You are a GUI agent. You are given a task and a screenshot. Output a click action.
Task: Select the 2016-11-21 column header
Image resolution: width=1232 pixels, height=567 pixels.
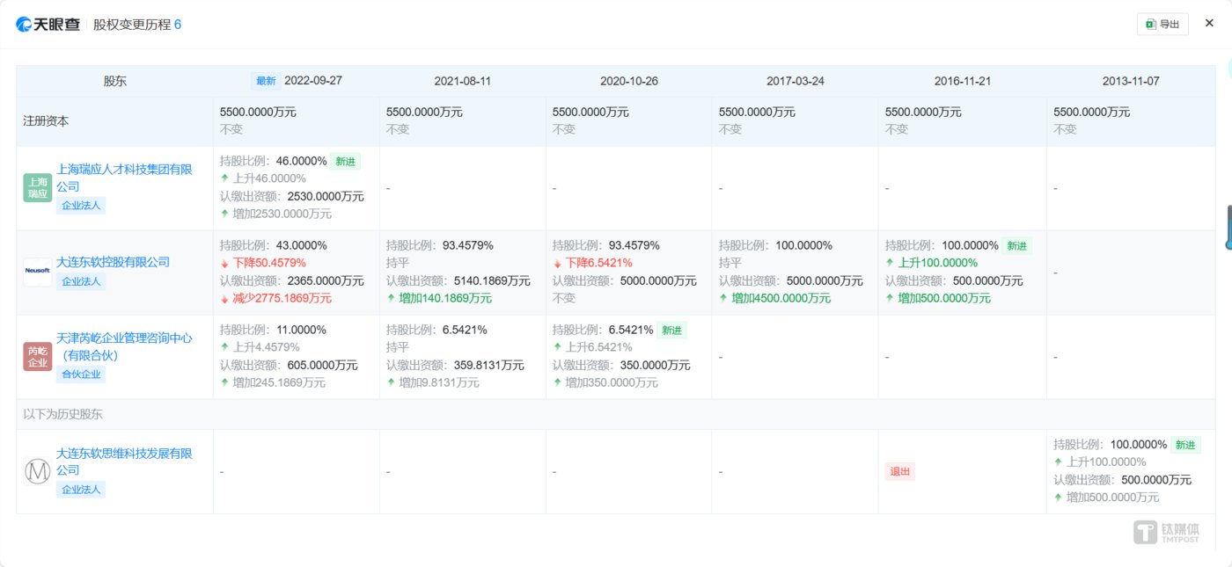pyautogui.click(x=962, y=80)
